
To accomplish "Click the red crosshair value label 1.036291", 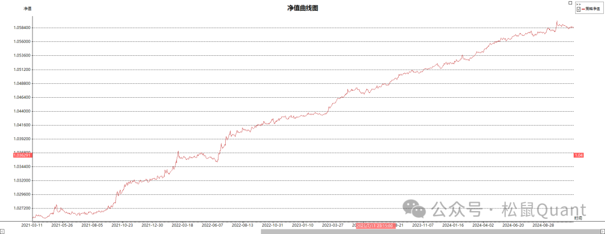I will coord(23,155).
